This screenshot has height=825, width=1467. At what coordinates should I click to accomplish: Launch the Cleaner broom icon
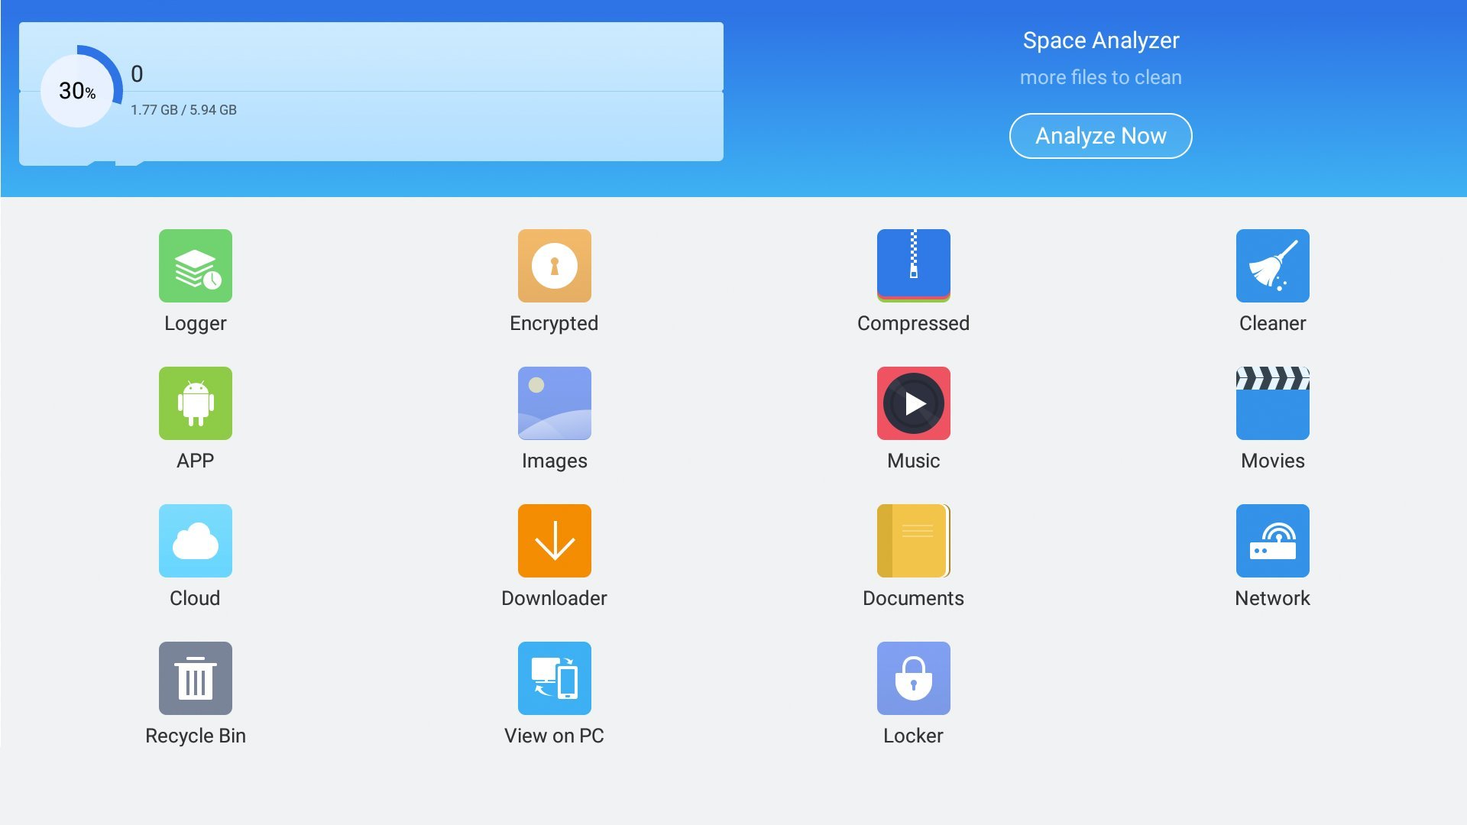(x=1272, y=266)
